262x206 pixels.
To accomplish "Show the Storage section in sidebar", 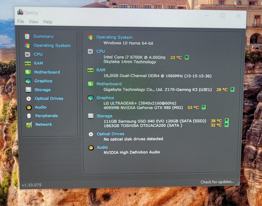I will tap(43, 90).
